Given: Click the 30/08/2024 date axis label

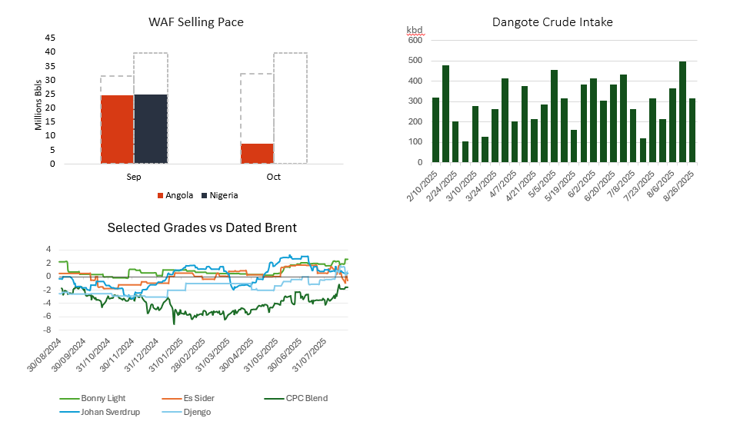Looking at the screenshot, I should pos(45,356).
